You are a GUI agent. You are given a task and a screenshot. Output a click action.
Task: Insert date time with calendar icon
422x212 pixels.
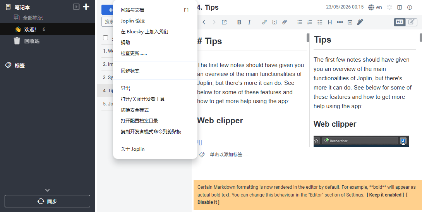click(350, 22)
